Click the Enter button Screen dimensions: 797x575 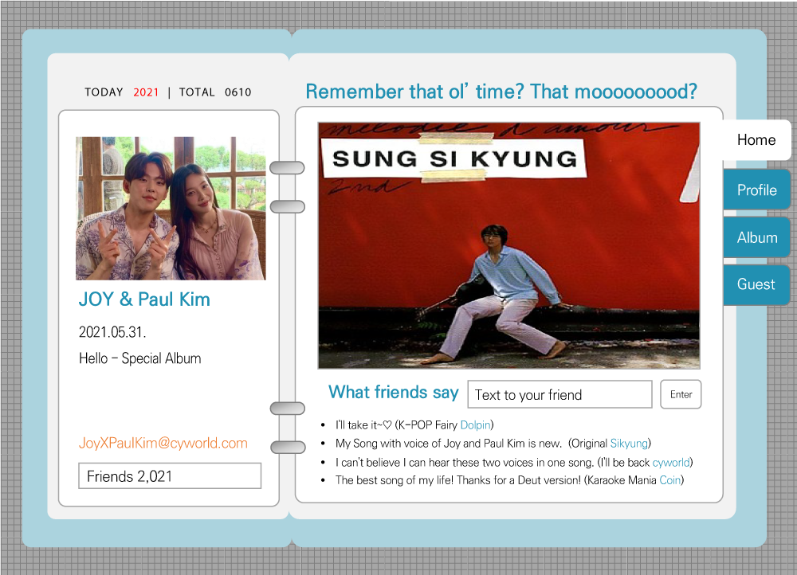pyautogui.click(x=681, y=394)
